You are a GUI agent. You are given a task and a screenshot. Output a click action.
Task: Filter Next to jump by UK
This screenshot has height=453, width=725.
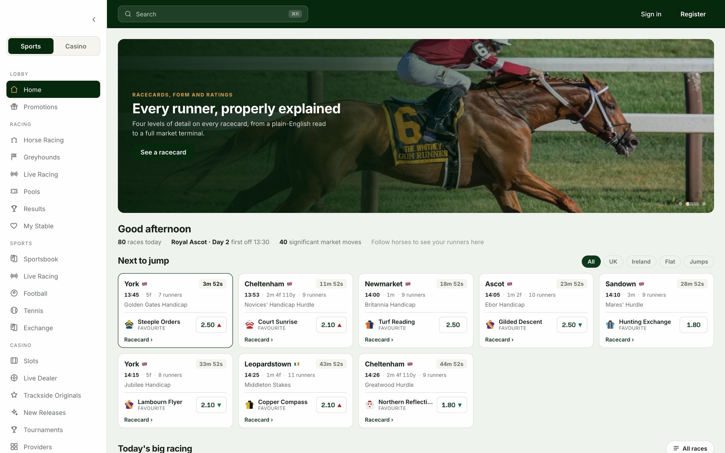tap(613, 262)
